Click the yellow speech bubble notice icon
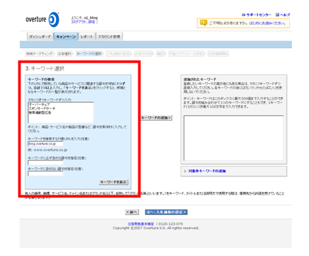The width and height of the screenshot is (309, 256). point(204,23)
